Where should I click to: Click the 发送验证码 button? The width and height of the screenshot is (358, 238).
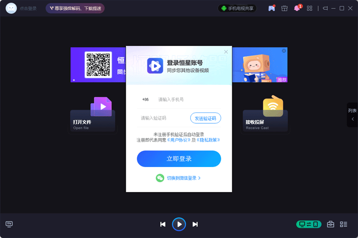click(205, 118)
